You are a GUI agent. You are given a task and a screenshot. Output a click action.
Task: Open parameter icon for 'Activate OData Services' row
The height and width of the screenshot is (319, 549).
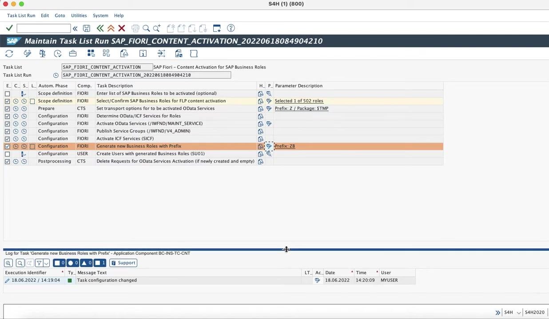click(269, 124)
